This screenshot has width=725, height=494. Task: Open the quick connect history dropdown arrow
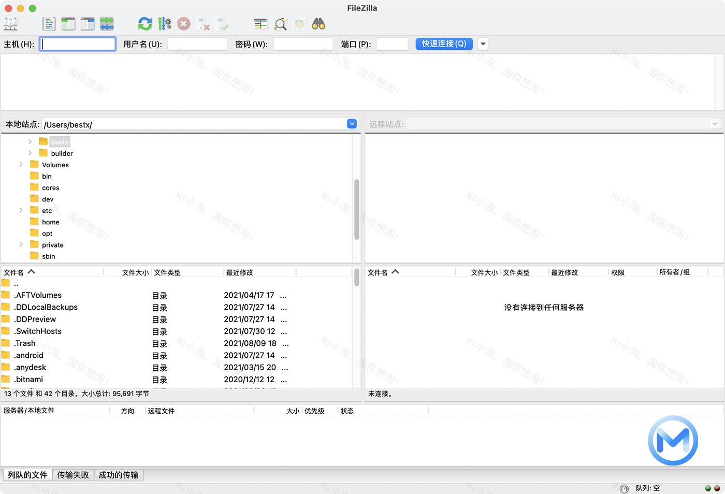pyautogui.click(x=483, y=44)
